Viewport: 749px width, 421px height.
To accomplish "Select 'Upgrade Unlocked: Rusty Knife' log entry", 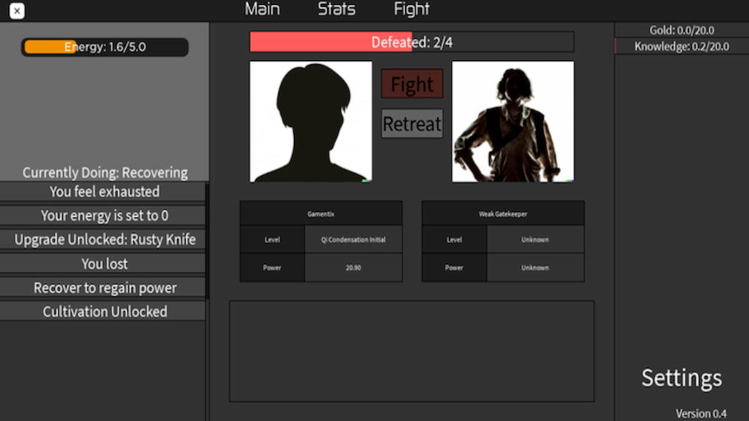I will point(104,240).
